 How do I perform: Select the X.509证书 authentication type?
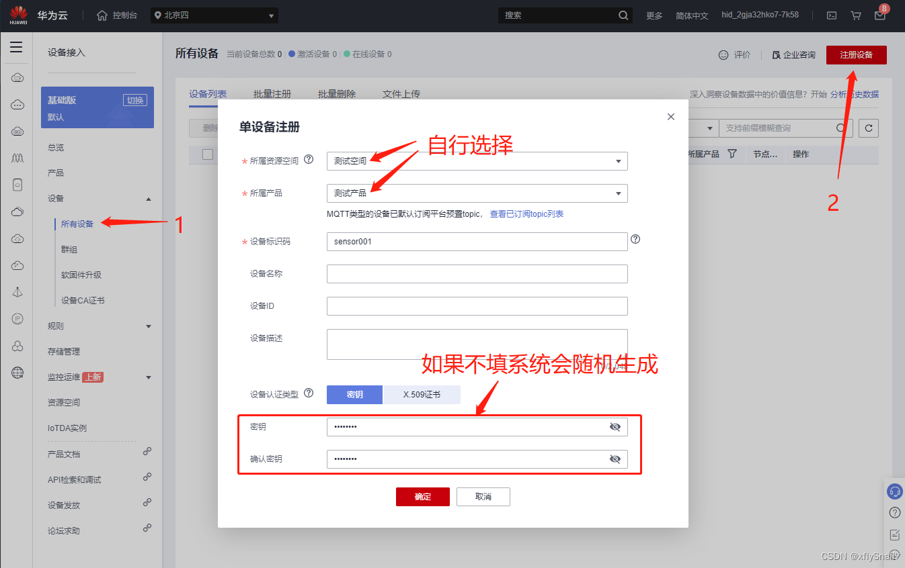422,395
